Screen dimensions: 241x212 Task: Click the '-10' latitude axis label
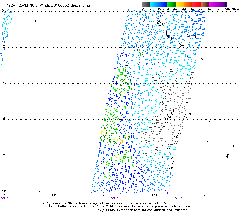pos(3,191)
